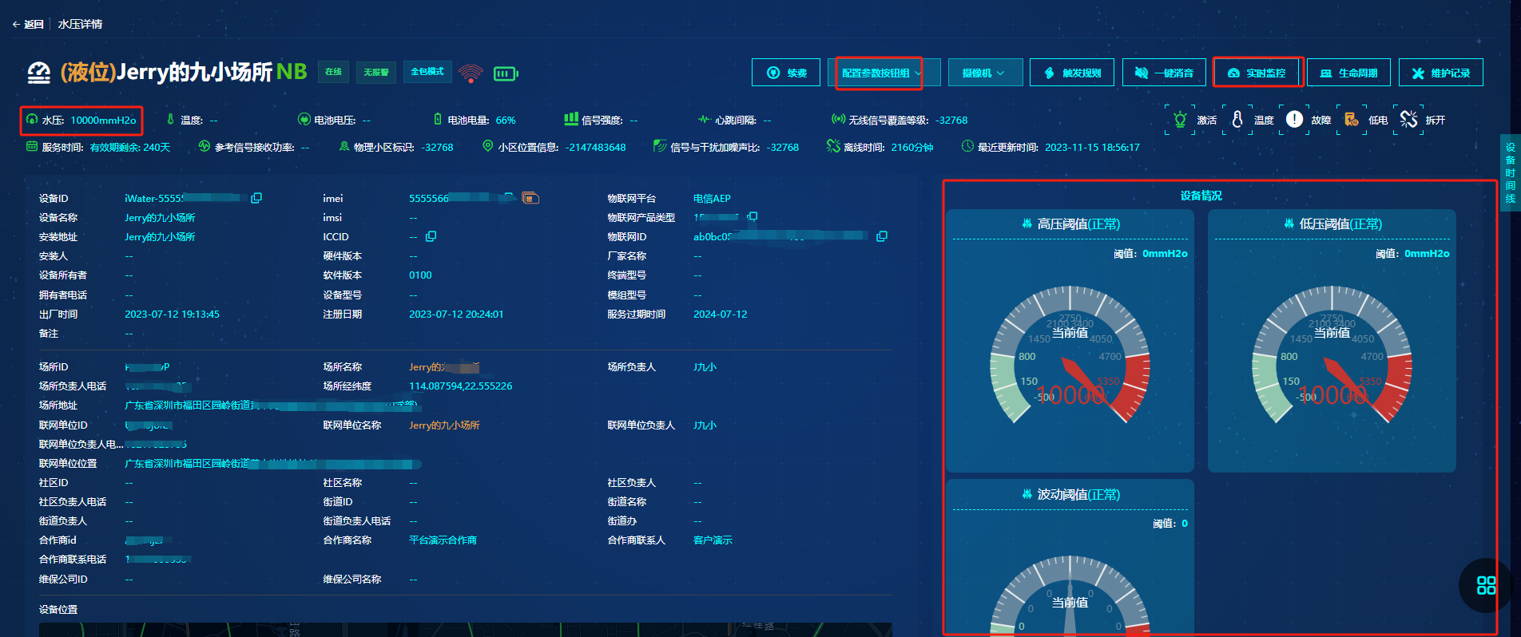This screenshot has height=637, width=1521.
Task: Click the 低电 low battery icon
Action: [x=1352, y=120]
